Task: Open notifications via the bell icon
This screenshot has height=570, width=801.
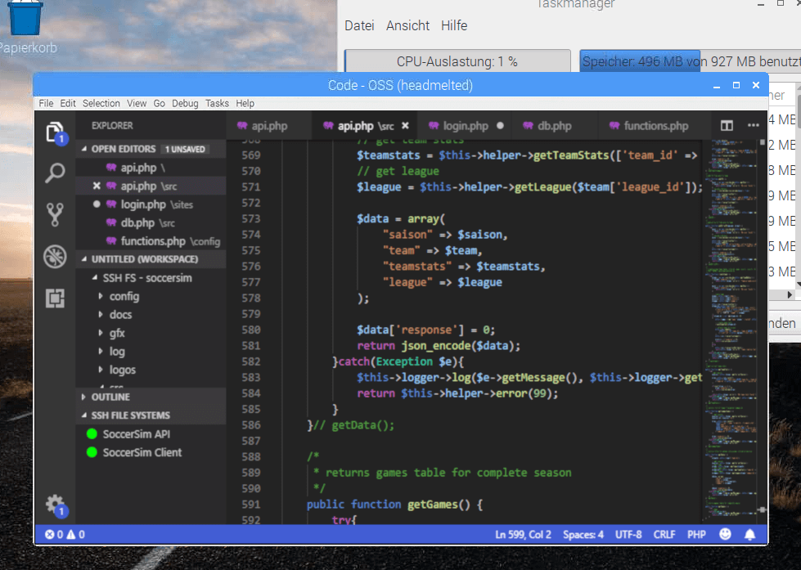Action: [749, 534]
